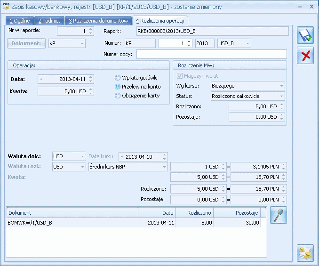Open the Średni kurs NBP dropdown
This screenshot has height=266, width=319.
coord(128,167)
